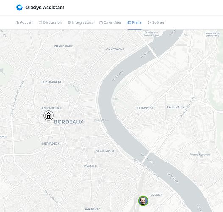Viewport: 223px width, 212px height.
Task: Click the BORDEAUX city label on map
Action: click(69, 122)
